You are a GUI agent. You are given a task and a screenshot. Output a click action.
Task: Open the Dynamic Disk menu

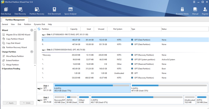pyautogui.click(x=39, y=24)
